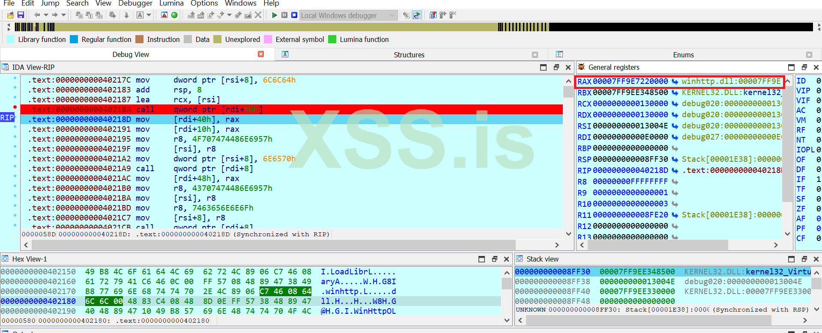Toggle the CF flag value
The height and width of the screenshot is (333, 822).
coord(818,238)
